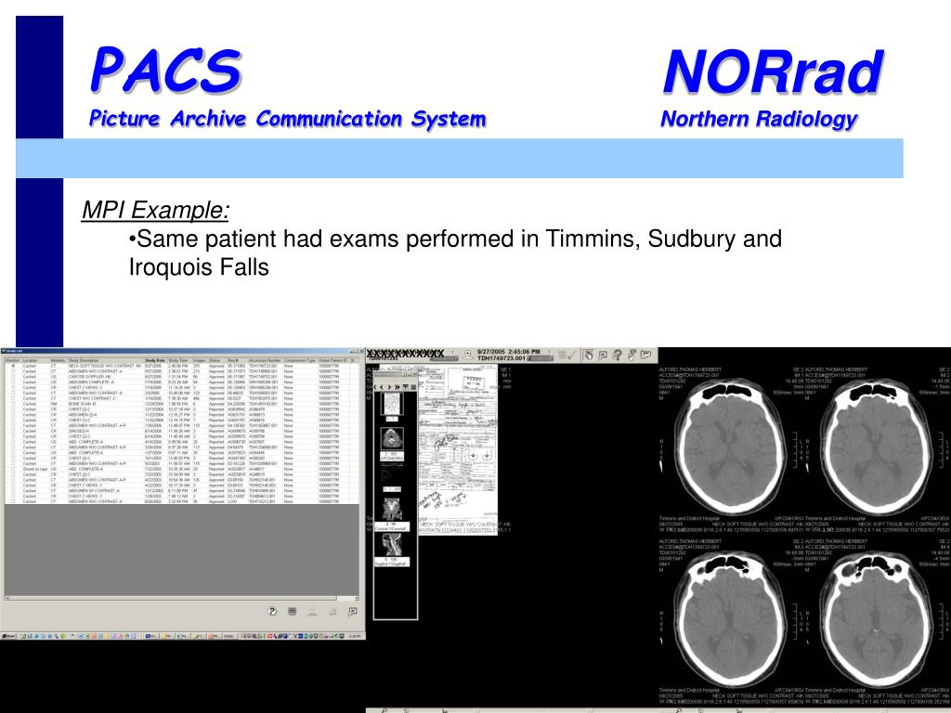Click the magnifier with X icon in viewer toolbar

(603, 356)
